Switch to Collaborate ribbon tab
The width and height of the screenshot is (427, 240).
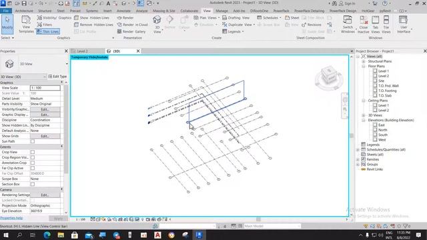(189, 11)
